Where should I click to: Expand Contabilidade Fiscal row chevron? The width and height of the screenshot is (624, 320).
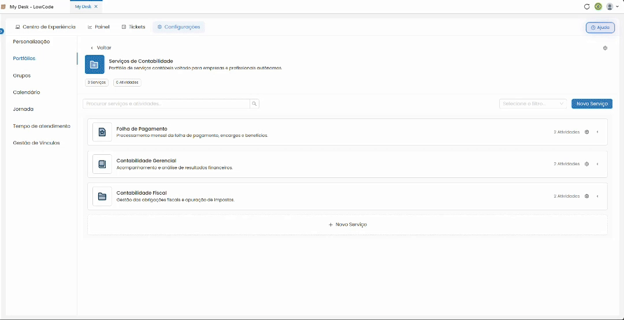(x=597, y=196)
